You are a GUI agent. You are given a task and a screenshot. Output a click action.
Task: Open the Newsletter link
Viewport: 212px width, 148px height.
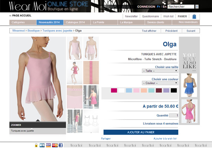[x=131, y=16]
